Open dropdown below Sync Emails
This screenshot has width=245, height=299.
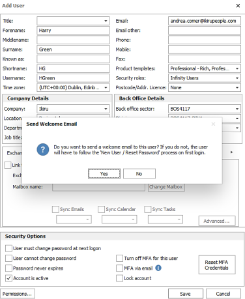point(74,220)
